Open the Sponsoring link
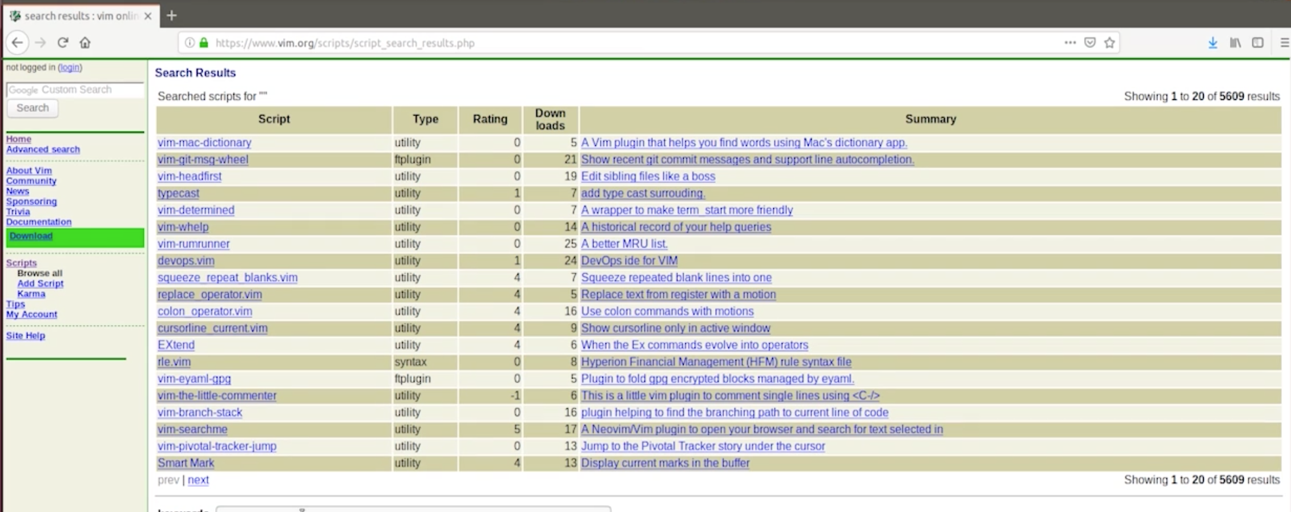Screen dimensions: 1291x512 tap(31, 201)
